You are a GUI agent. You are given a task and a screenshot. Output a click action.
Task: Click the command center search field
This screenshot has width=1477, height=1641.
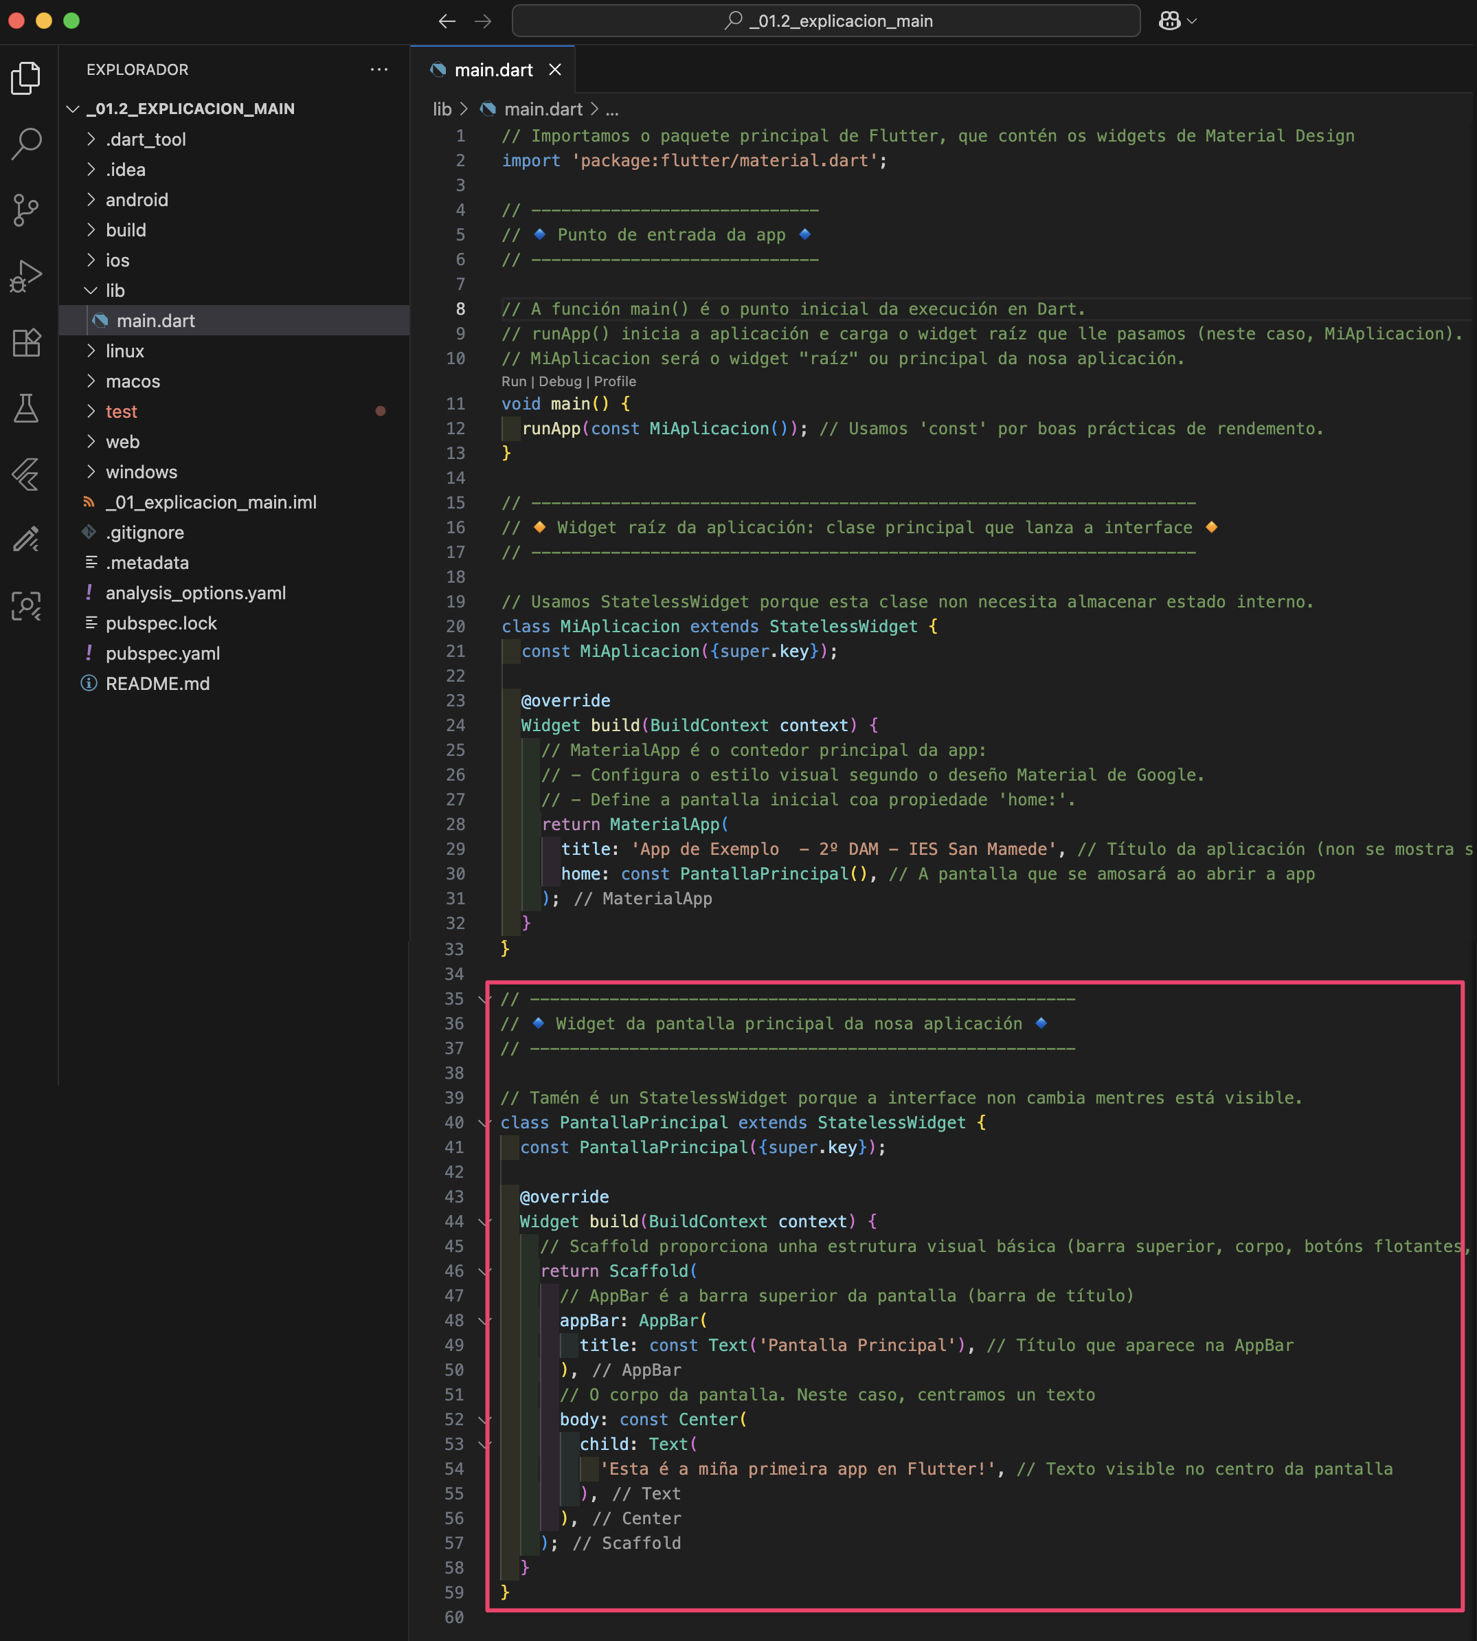[x=826, y=21]
